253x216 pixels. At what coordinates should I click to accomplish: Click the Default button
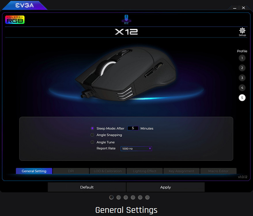[87, 187]
